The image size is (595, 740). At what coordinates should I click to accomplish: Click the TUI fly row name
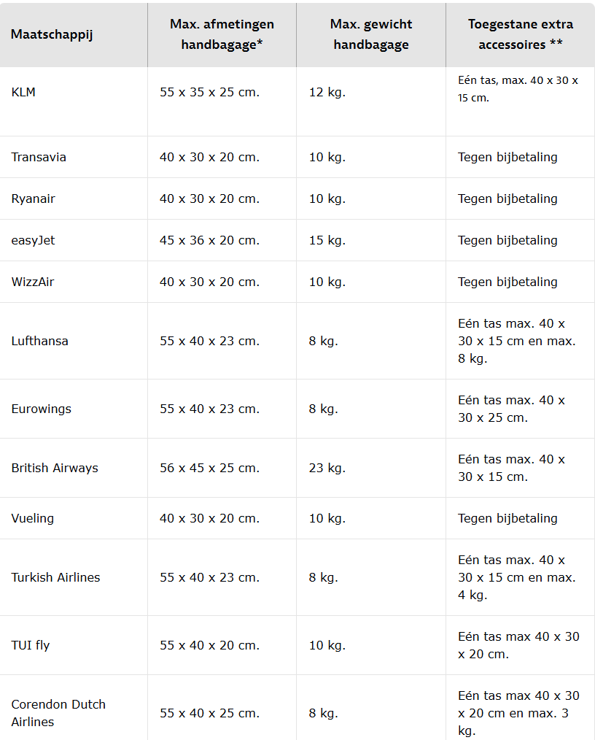pos(31,645)
